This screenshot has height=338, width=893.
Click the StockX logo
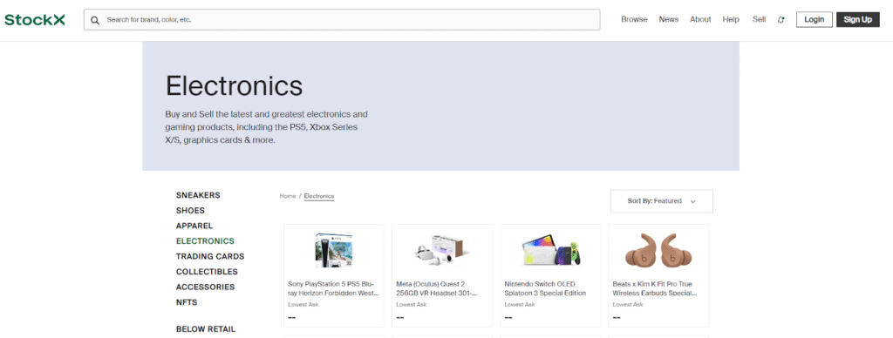coord(35,20)
